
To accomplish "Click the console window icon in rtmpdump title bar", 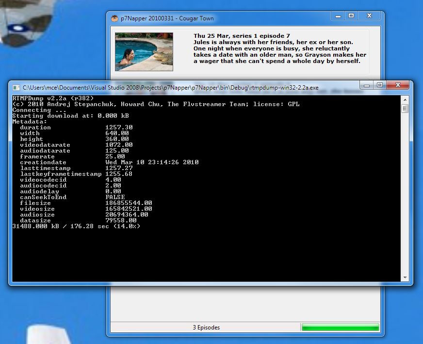I will (16, 88).
